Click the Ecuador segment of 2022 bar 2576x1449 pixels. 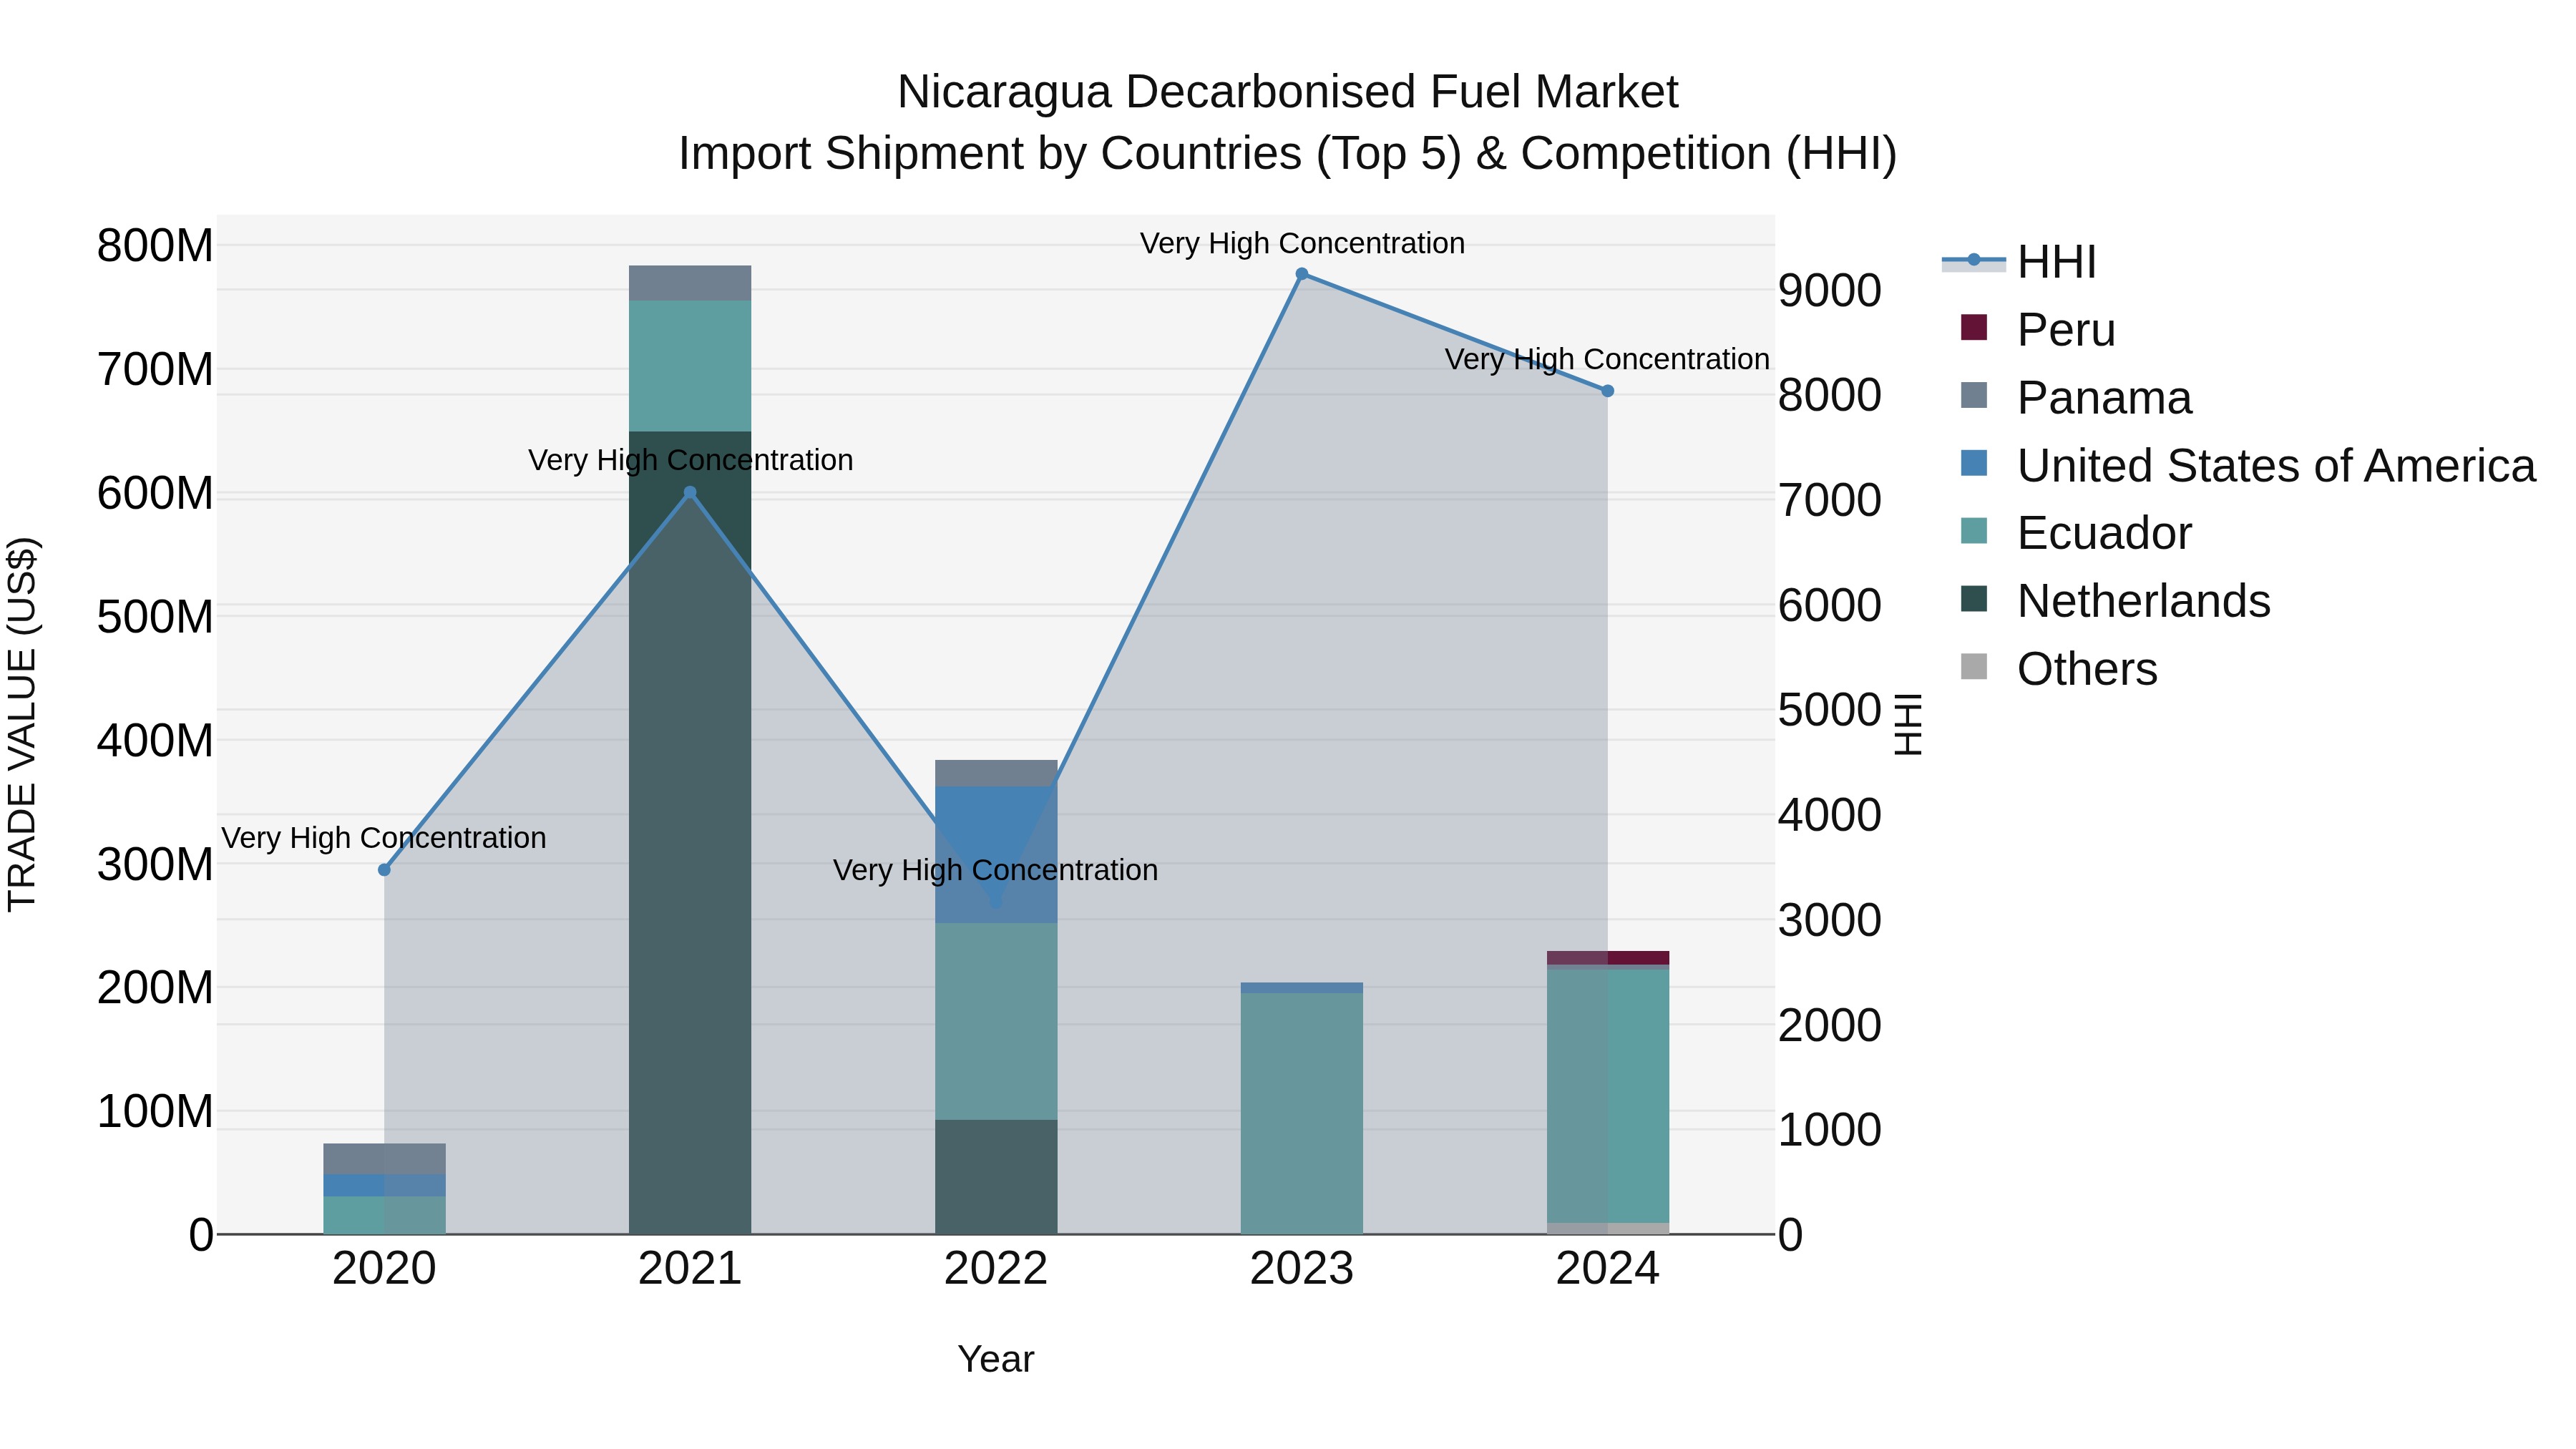pyautogui.click(x=996, y=1021)
